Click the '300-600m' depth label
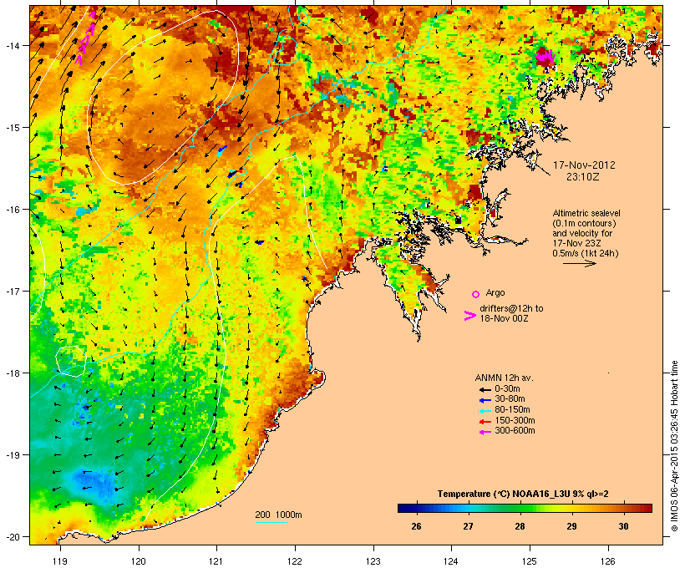This screenshot has height=568, width=685. tap(515, 431)
